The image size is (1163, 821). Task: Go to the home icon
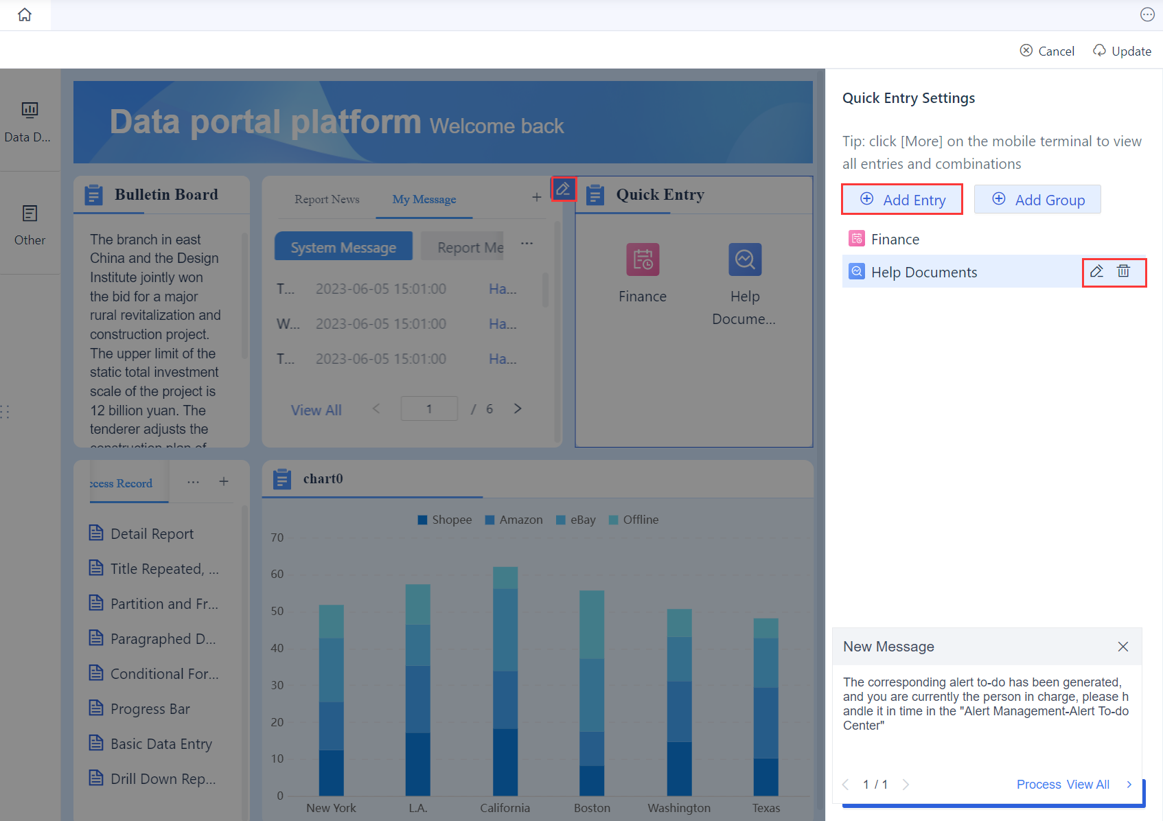click(x=25, y=14)
